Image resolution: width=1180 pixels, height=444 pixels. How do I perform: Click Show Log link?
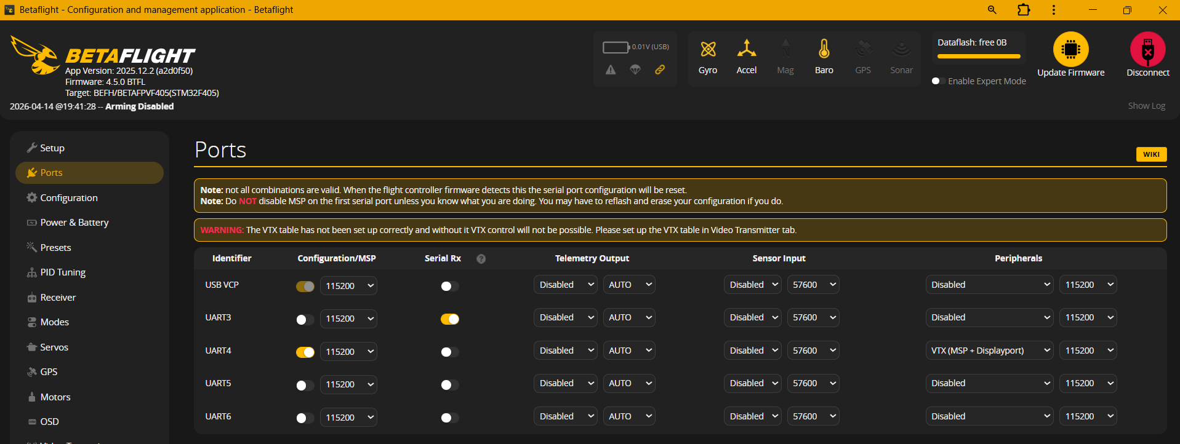pos(1146,106)
